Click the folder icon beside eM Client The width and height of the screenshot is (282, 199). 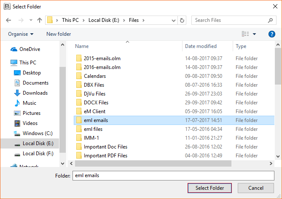(79, 111)
